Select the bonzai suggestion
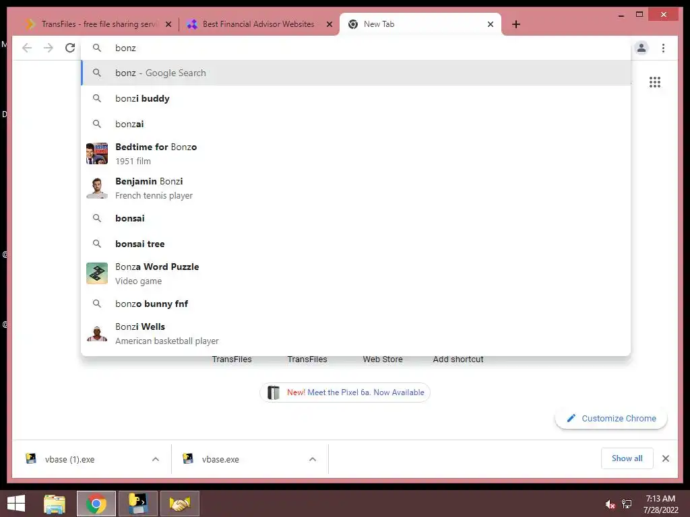The height and width of the screenshot is (517, 690). pyautogui.click(x=356, y=124)
